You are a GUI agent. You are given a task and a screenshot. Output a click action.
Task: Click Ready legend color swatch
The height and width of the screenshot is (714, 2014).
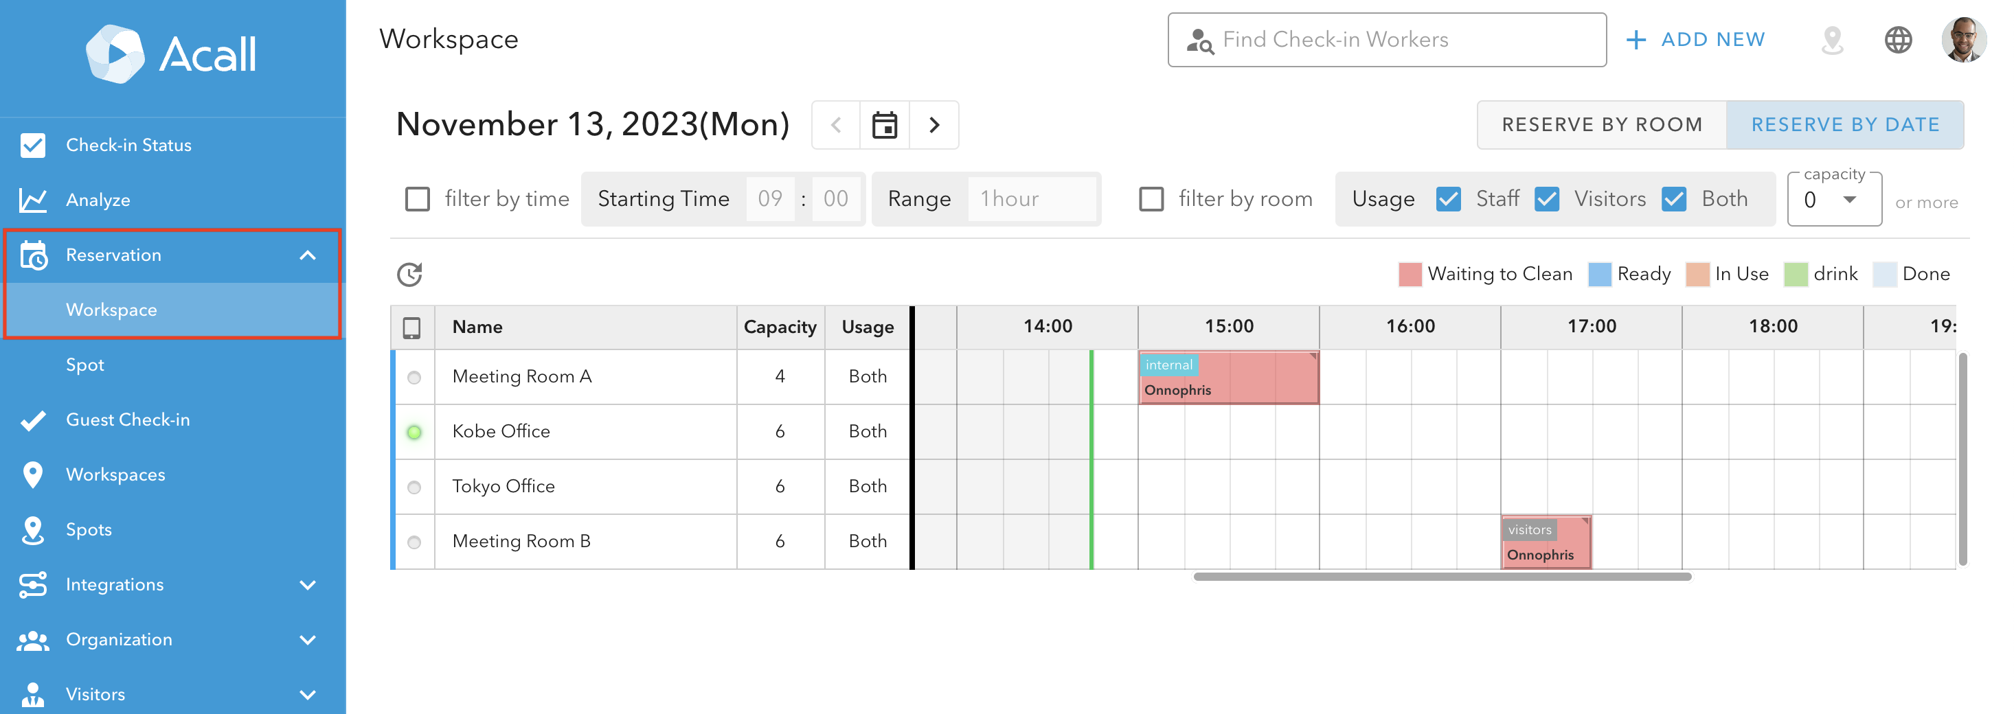point(1600,275)
